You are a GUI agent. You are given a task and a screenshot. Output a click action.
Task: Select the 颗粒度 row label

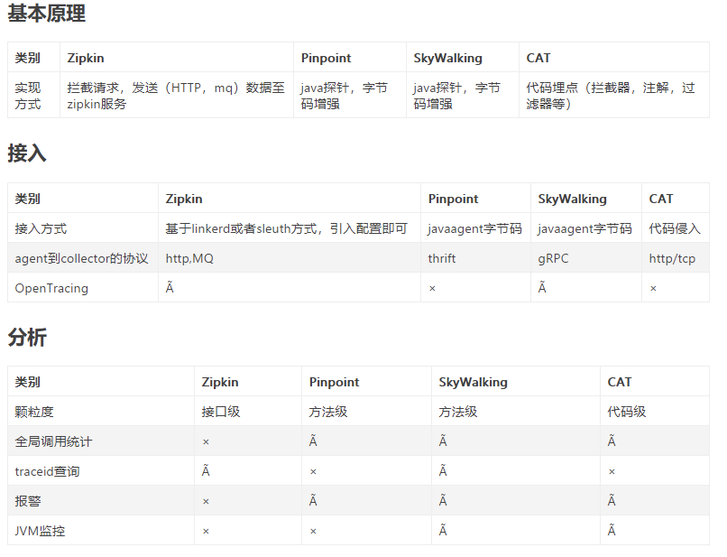[34, 412]
